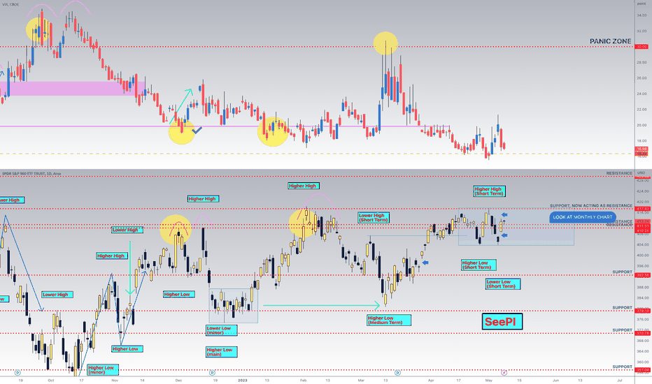Select the Higher High (Short Term) label
Image resolution: width=652 pixels, height=384 pixels.
tap(490, 191)
